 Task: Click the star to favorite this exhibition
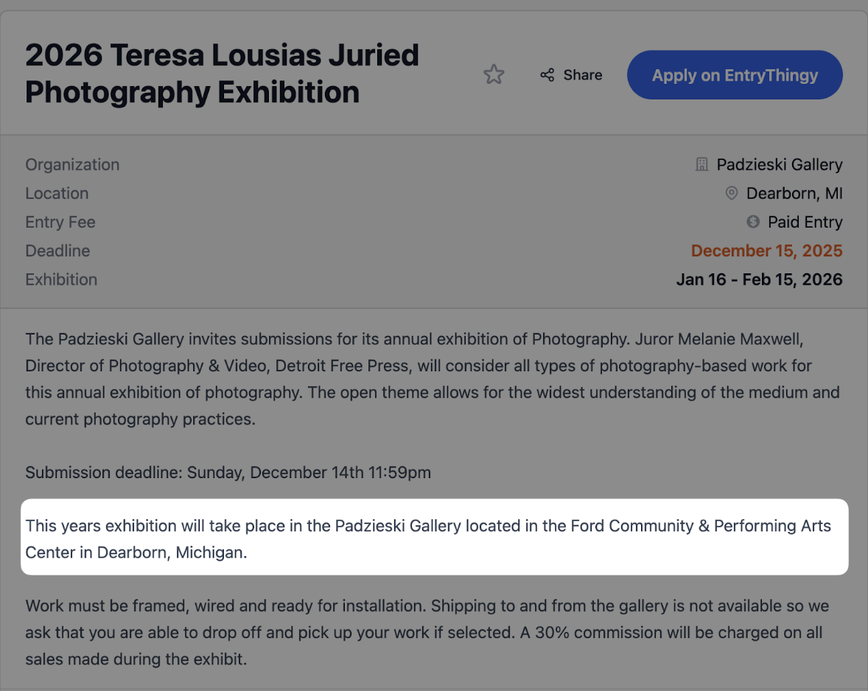pos(494,74)
